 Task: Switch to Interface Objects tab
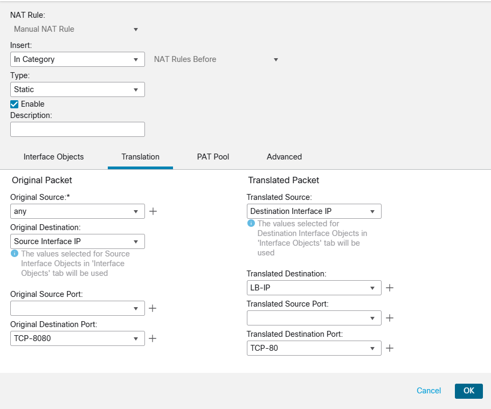54,157
